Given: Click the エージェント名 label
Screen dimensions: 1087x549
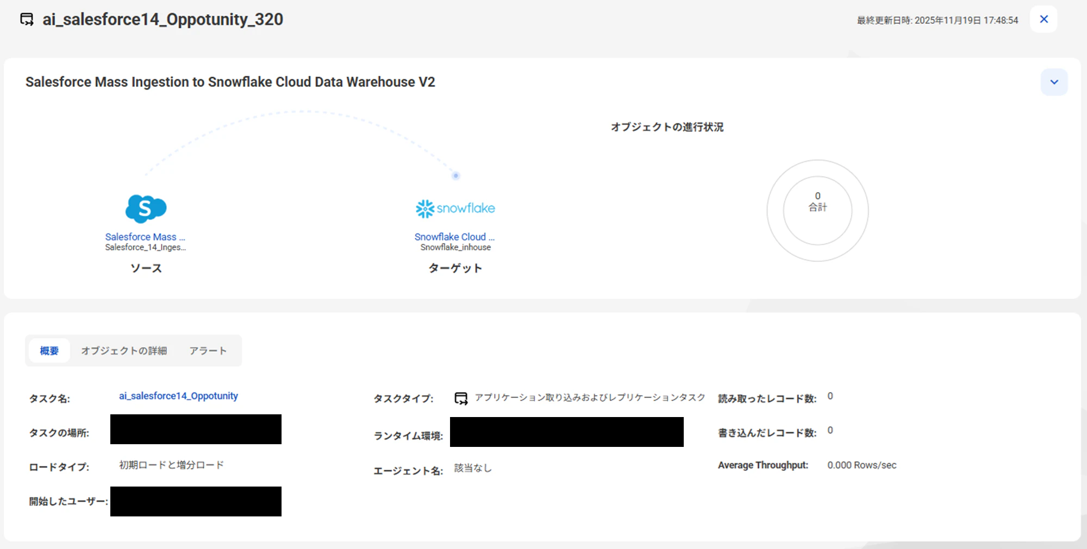Looking at the screenshot, I should tap(408, 471).
